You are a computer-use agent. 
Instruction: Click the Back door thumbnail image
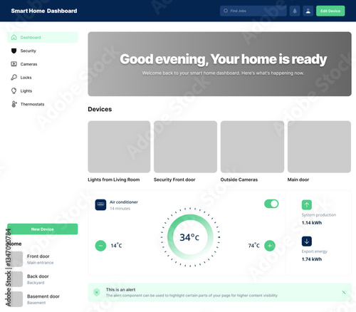click(x=16, y=279)
